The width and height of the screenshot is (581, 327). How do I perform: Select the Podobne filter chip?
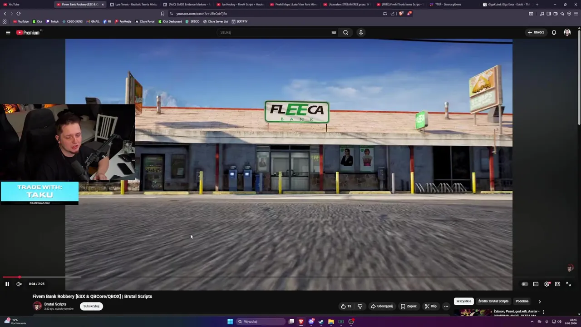pos(522,301)
